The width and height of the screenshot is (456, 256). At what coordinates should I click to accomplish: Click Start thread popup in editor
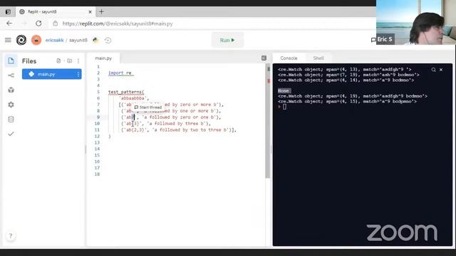(x=147, y=107)
